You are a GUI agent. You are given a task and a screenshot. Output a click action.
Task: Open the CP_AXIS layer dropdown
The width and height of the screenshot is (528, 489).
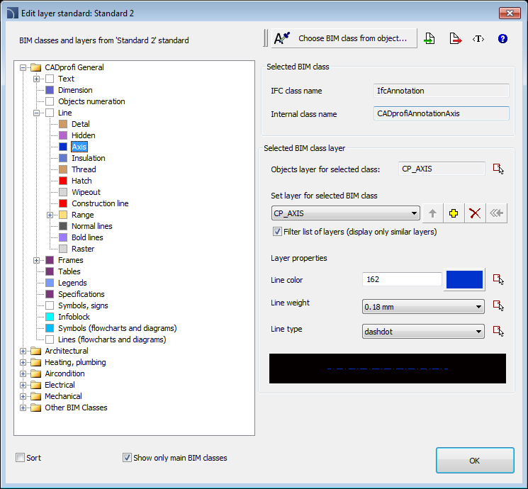346,213
